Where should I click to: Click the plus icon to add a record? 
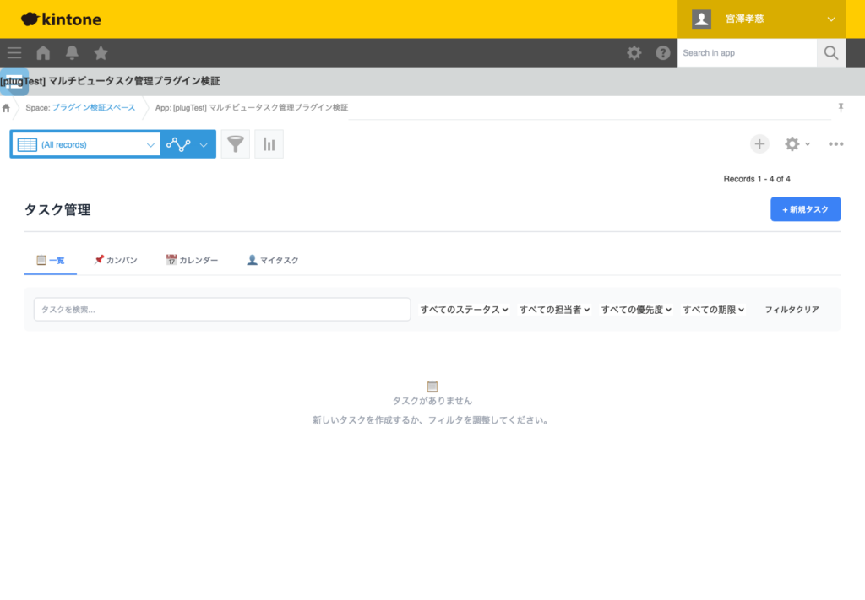[x=759, y=143]
